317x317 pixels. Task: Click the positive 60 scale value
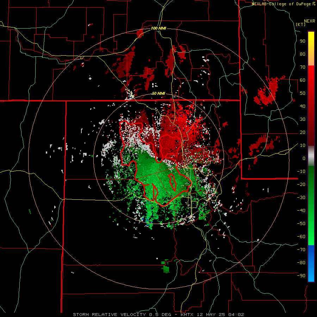[x=303, y=80]
